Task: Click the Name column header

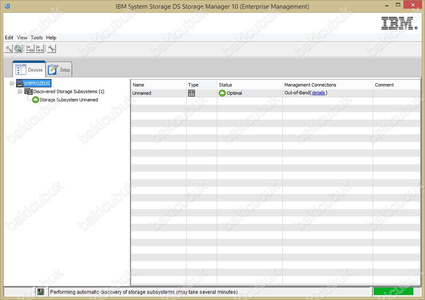Action: pyautogui.click(x=158, y=85)
